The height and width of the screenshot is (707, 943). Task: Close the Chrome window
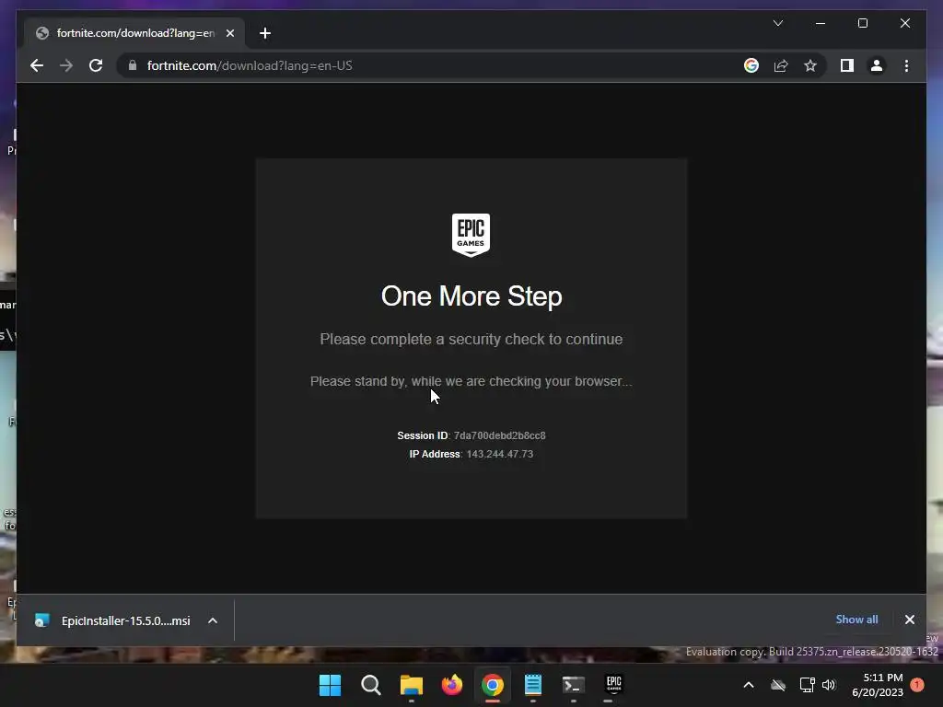[905, 23]
